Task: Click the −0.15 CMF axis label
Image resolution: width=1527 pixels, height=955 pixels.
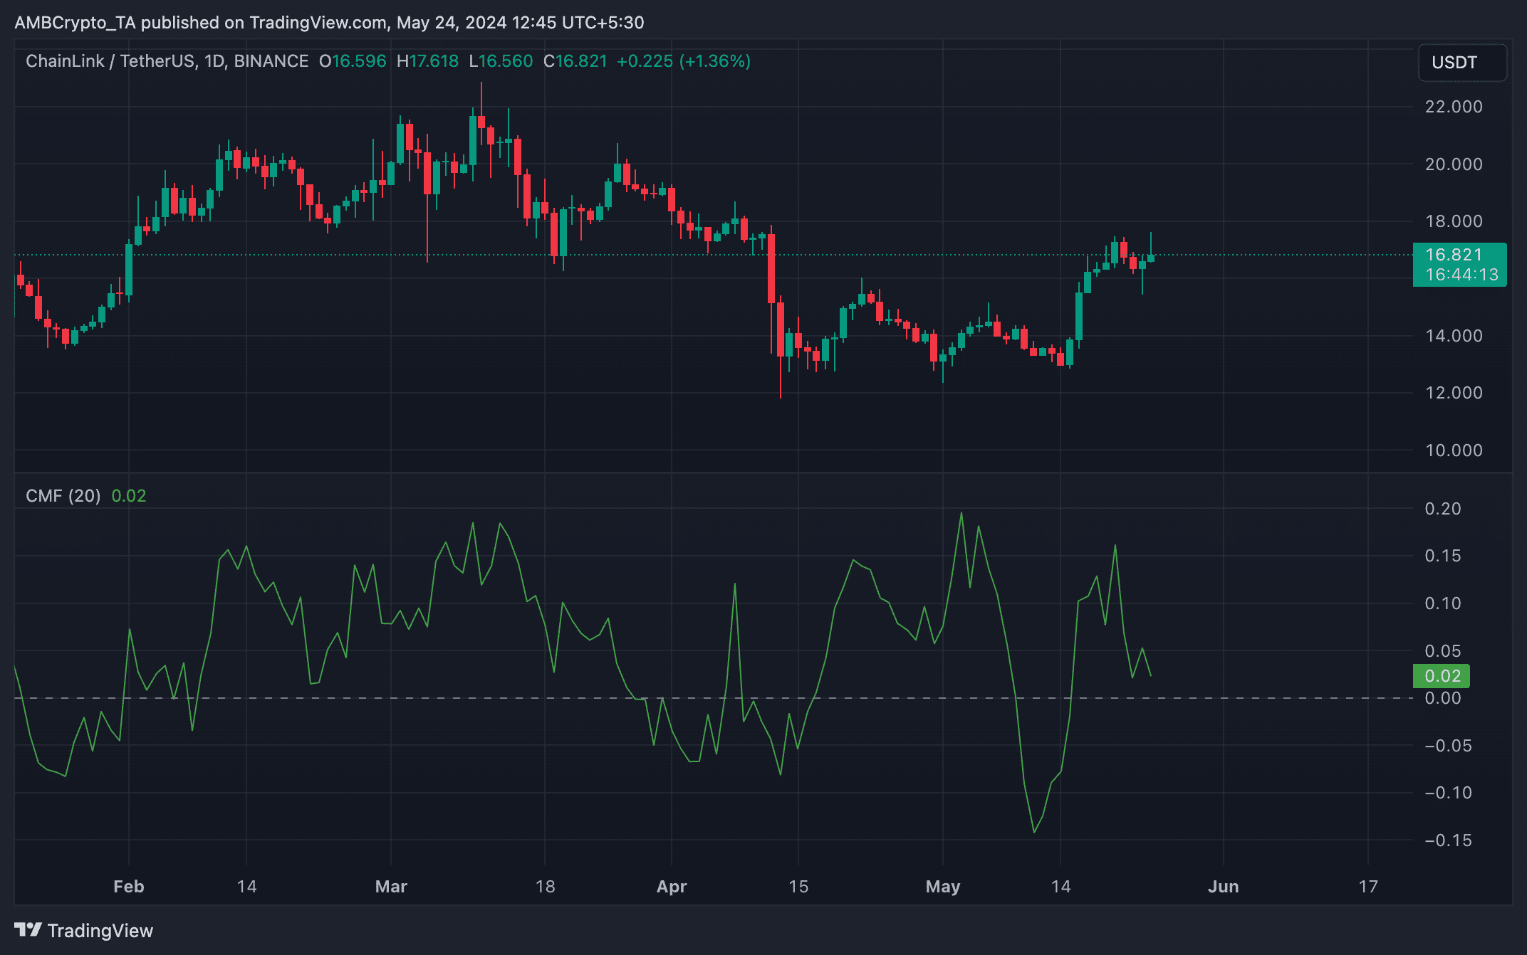Action: point(1448,840)
